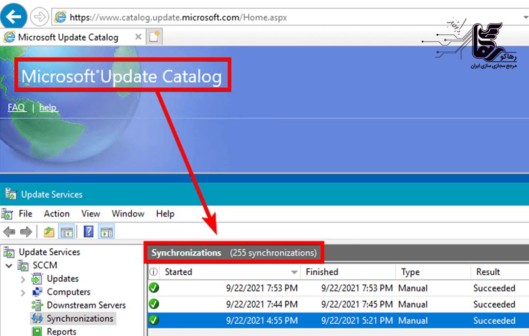Toggle the Show/Hide Action Pane button
Screen dimensions: 529x336
[x=106, y=232]
